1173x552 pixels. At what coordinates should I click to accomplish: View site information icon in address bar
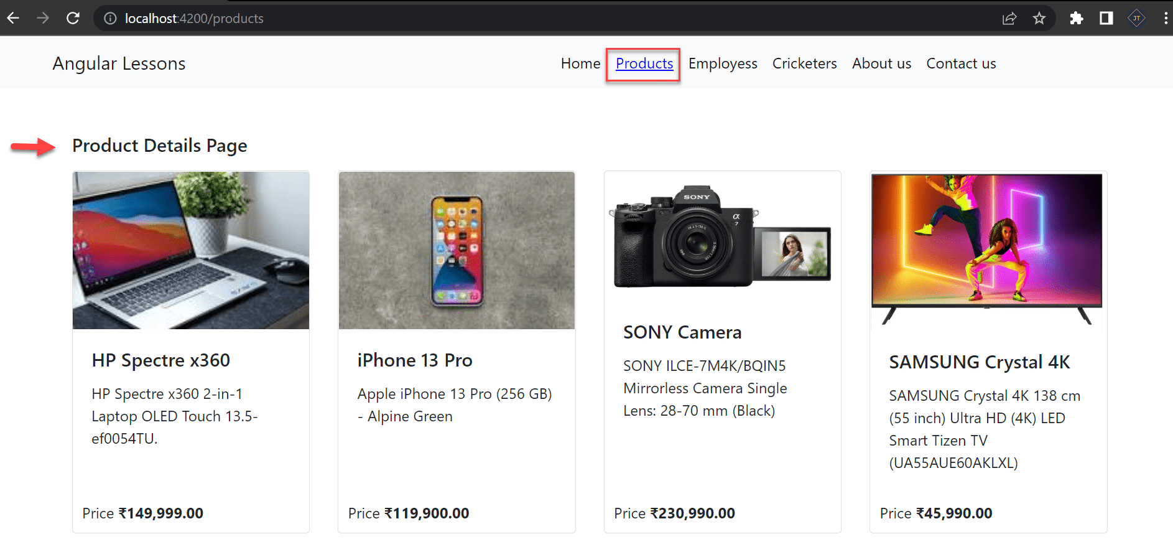pyautogui.click(x=110, y=19)
